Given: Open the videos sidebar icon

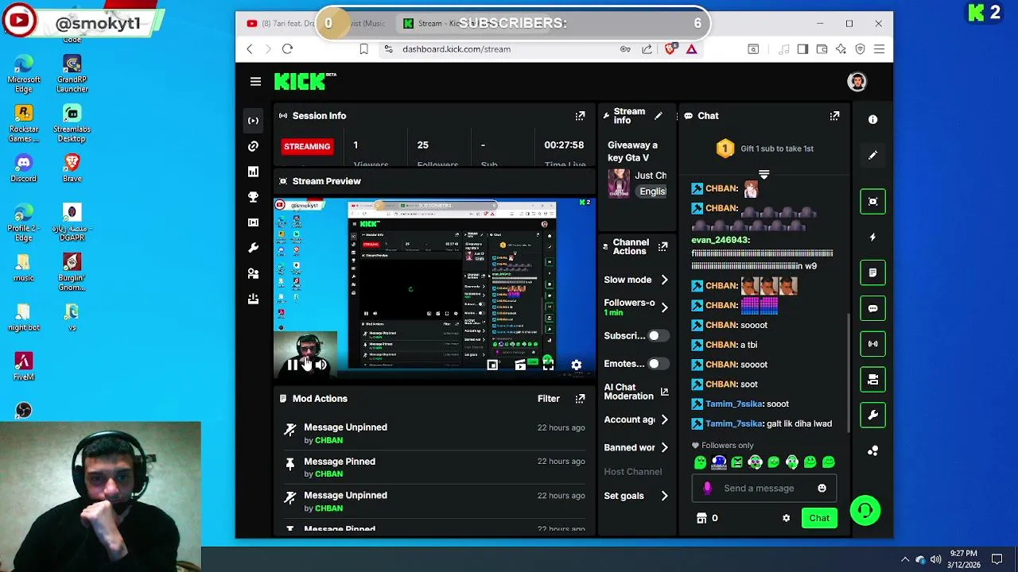Looking at the screenshot, I should click(x=253, y=222).
